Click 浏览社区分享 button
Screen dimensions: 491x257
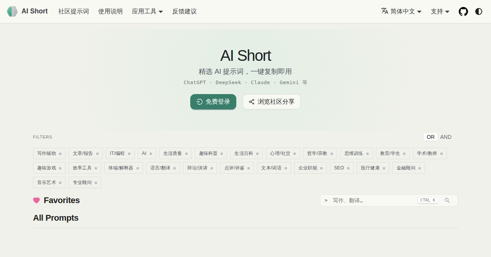272,102
